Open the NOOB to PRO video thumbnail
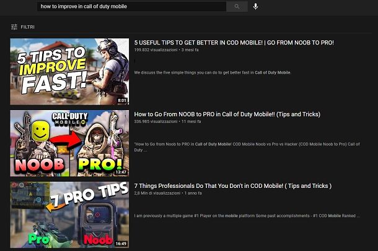 [69, 143]
